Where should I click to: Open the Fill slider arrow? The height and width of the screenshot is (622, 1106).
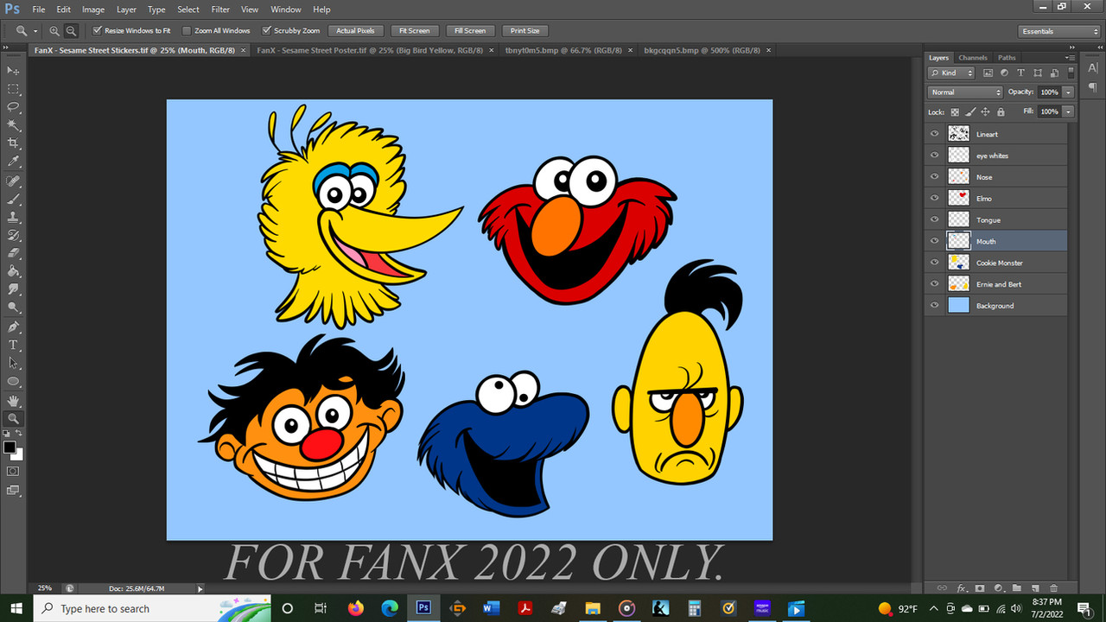coord(1069,112)
